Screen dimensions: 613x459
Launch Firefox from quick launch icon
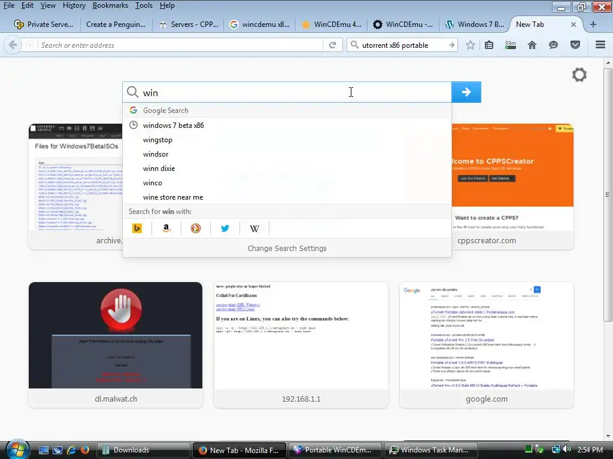[x=85, y=450]
